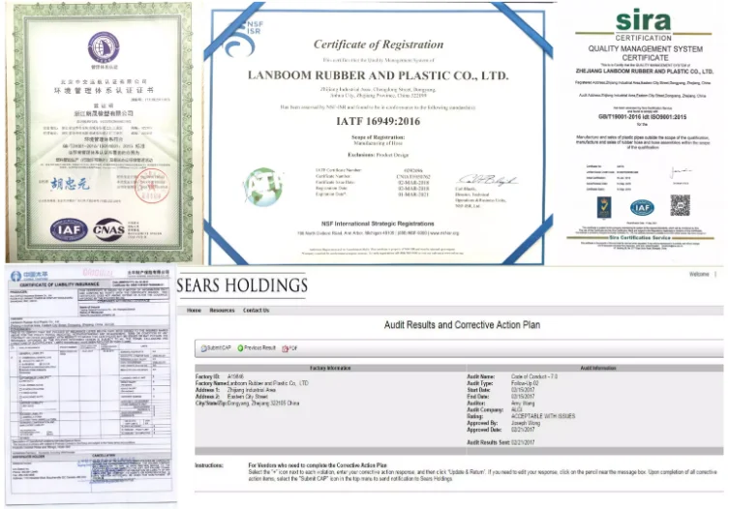Click the IATF globe emblem on registration certificate

tap(263, 187)
